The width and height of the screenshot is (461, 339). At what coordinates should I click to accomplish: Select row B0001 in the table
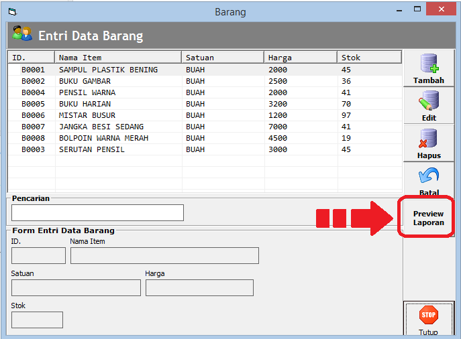(205, 70)
